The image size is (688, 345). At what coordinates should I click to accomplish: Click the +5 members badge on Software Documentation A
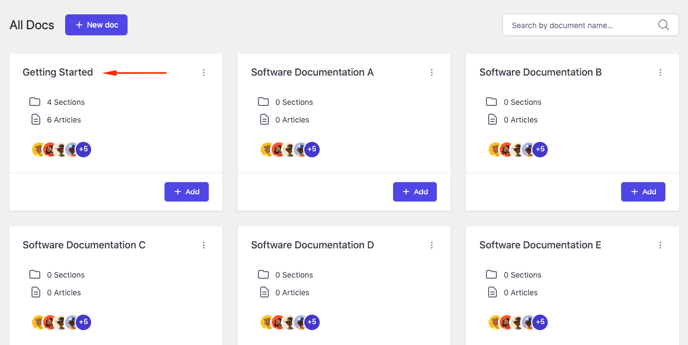click(x=311, y=149)
